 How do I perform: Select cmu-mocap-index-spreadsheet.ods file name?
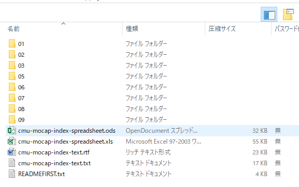67,131
